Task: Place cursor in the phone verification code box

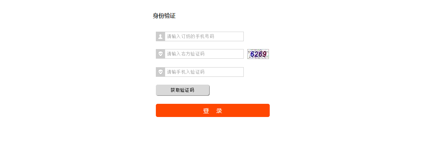Action: [204, 72]
